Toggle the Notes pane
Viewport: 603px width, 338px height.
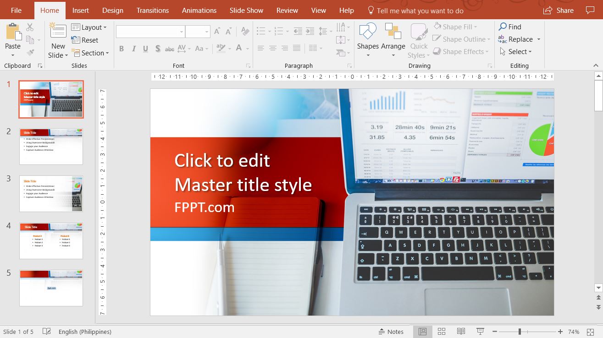click(x=391, y=332)
